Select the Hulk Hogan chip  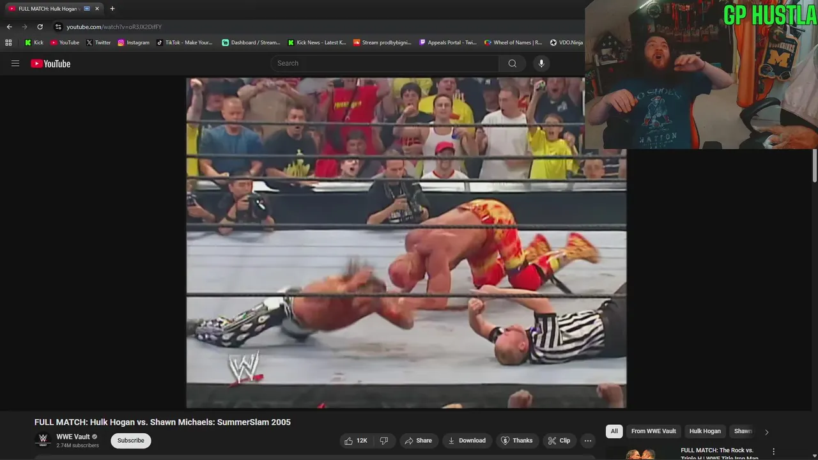pos(705,431)
